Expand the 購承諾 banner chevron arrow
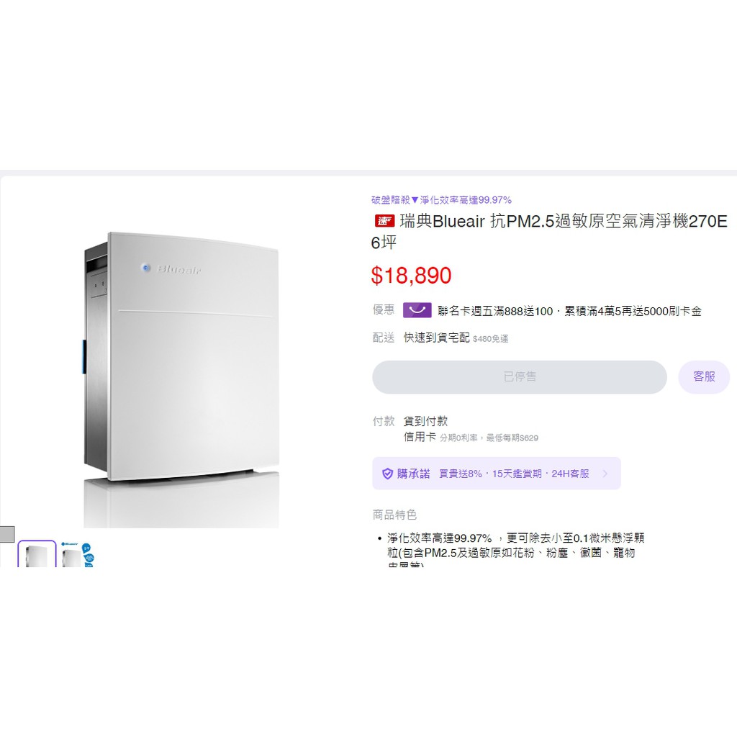 click(x=605, y=474)
